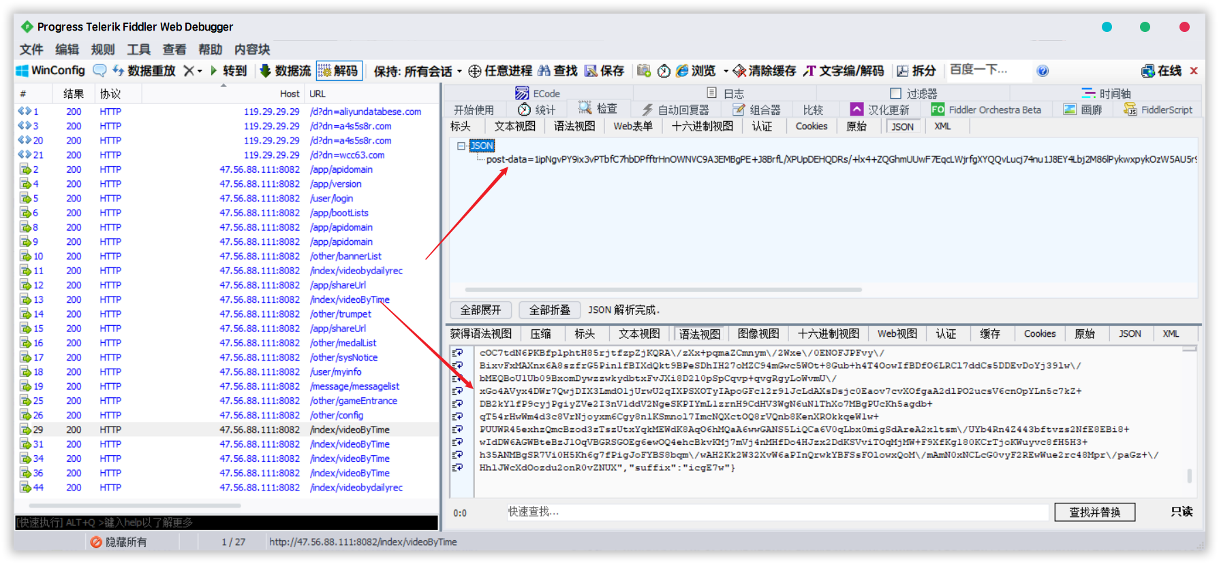Select session 1 aliyundatabese.com row
The image size is (1219, 564).
click(x=226, y=112)
